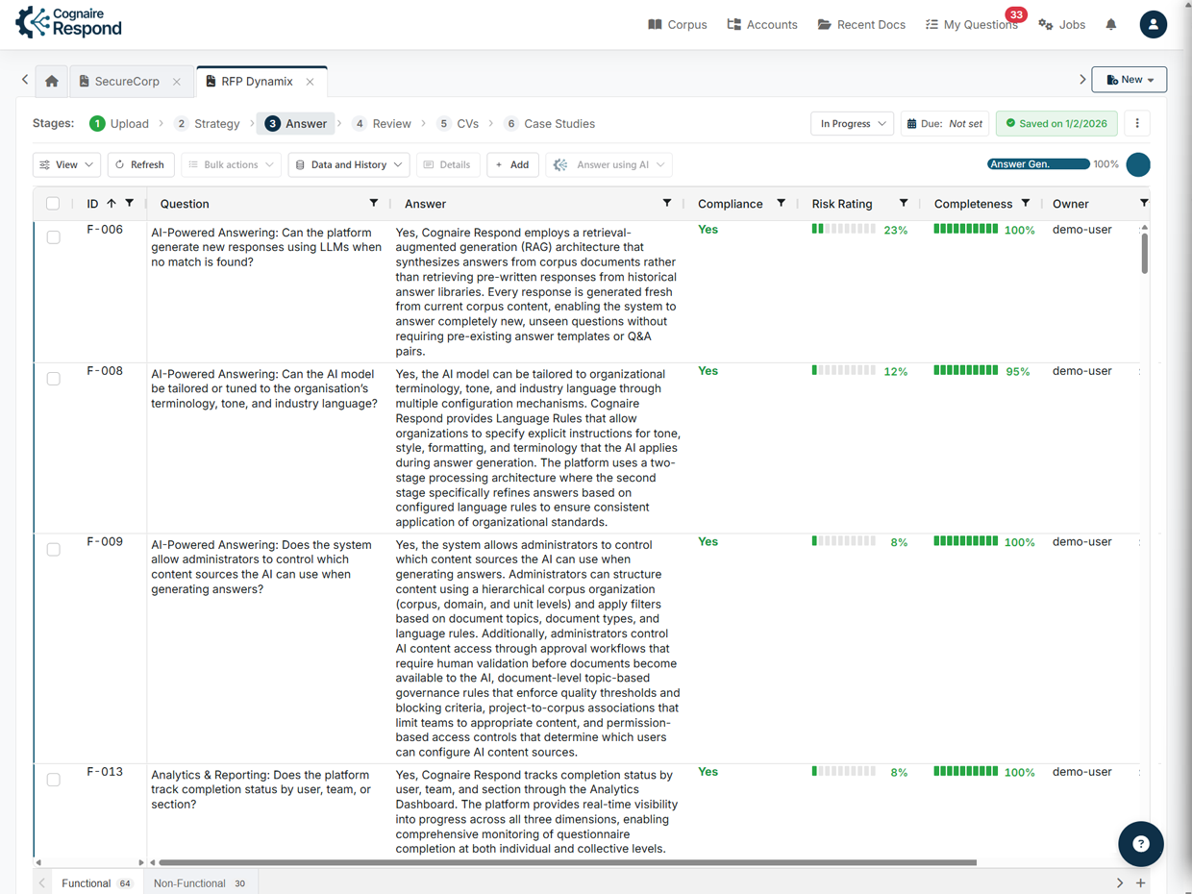
Task: Select the checkbox on row F-006
Action: pyautogui.click(x=53, y=236)
